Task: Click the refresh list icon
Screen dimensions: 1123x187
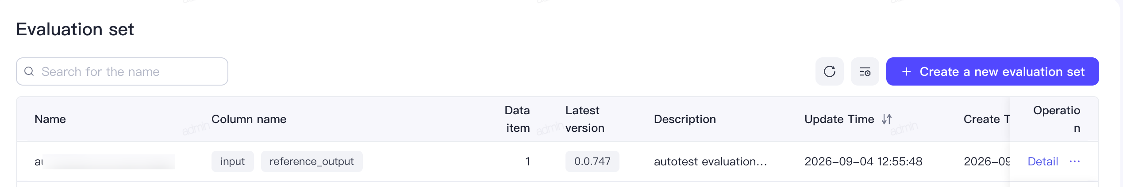Action: click(829, 71)
